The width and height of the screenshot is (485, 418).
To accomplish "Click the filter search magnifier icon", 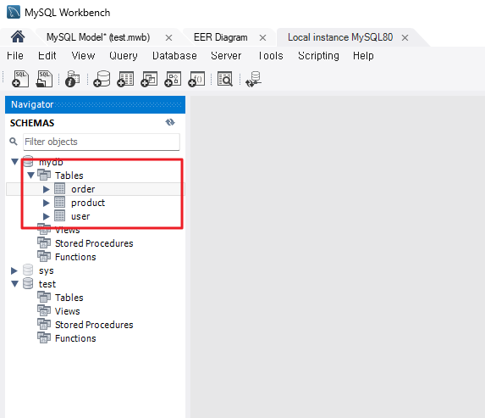I will pos(14,142).
